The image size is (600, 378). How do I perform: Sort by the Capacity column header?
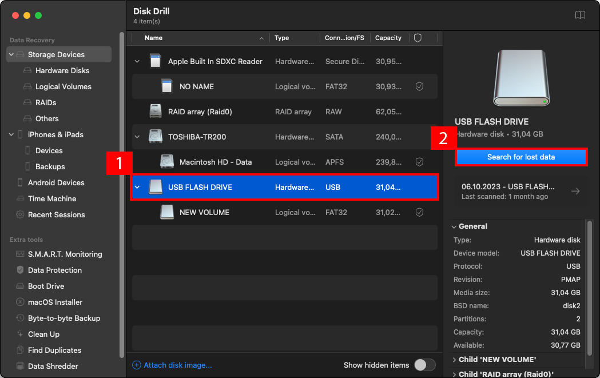click(390, 38)
